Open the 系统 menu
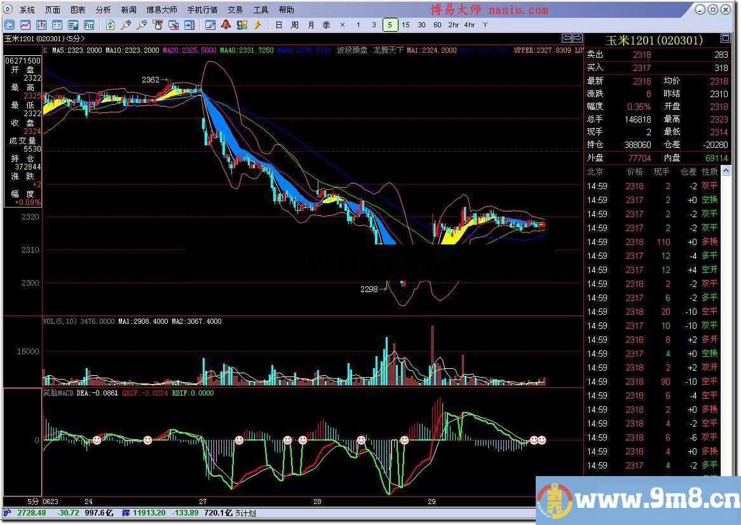Image resolution: width=741 pixels, height=525 pixels. 27,10
